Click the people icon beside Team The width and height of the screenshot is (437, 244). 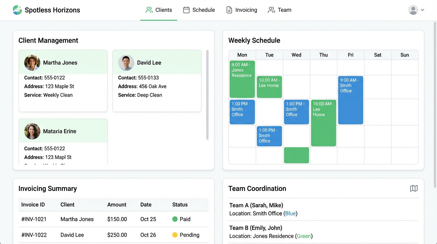(271, 10)
